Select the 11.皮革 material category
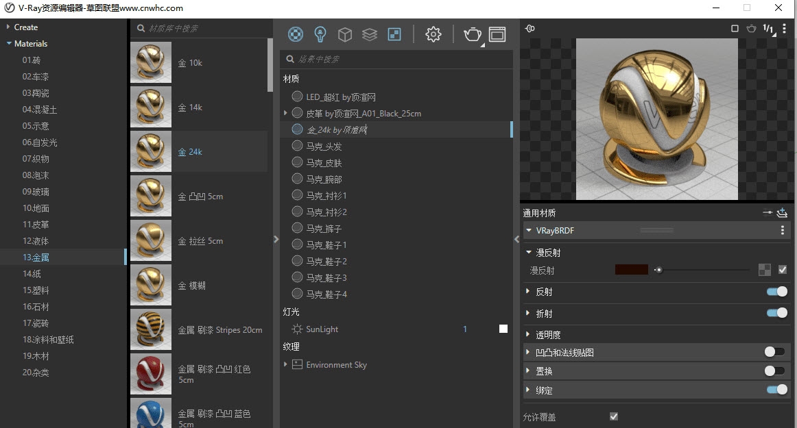 tap(36, 225)
